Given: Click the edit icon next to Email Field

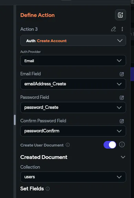Looking at the screenshot, I should pyautogui.click(x=122, y=74).
